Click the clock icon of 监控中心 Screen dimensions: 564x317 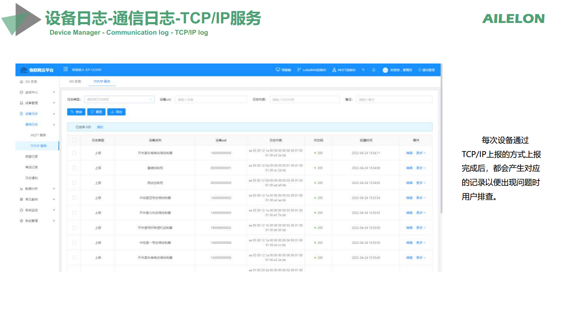pos(22,92)
